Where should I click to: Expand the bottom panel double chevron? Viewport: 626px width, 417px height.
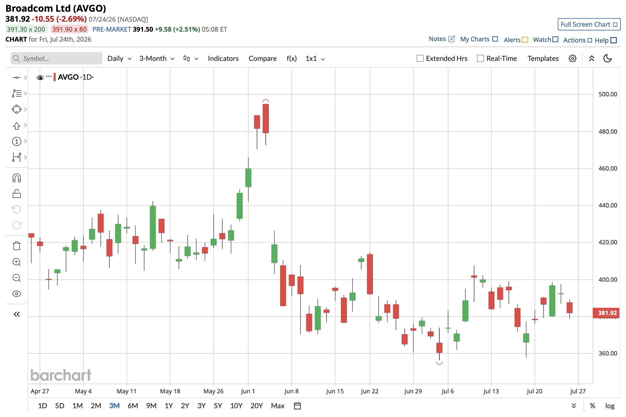[x=574, y=406]
